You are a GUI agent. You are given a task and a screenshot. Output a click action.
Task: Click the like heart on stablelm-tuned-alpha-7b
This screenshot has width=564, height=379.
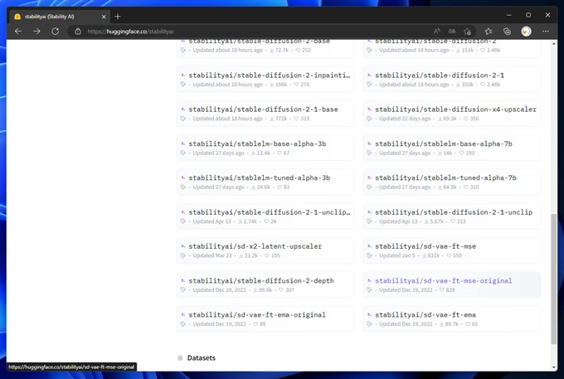coord(465,187)
